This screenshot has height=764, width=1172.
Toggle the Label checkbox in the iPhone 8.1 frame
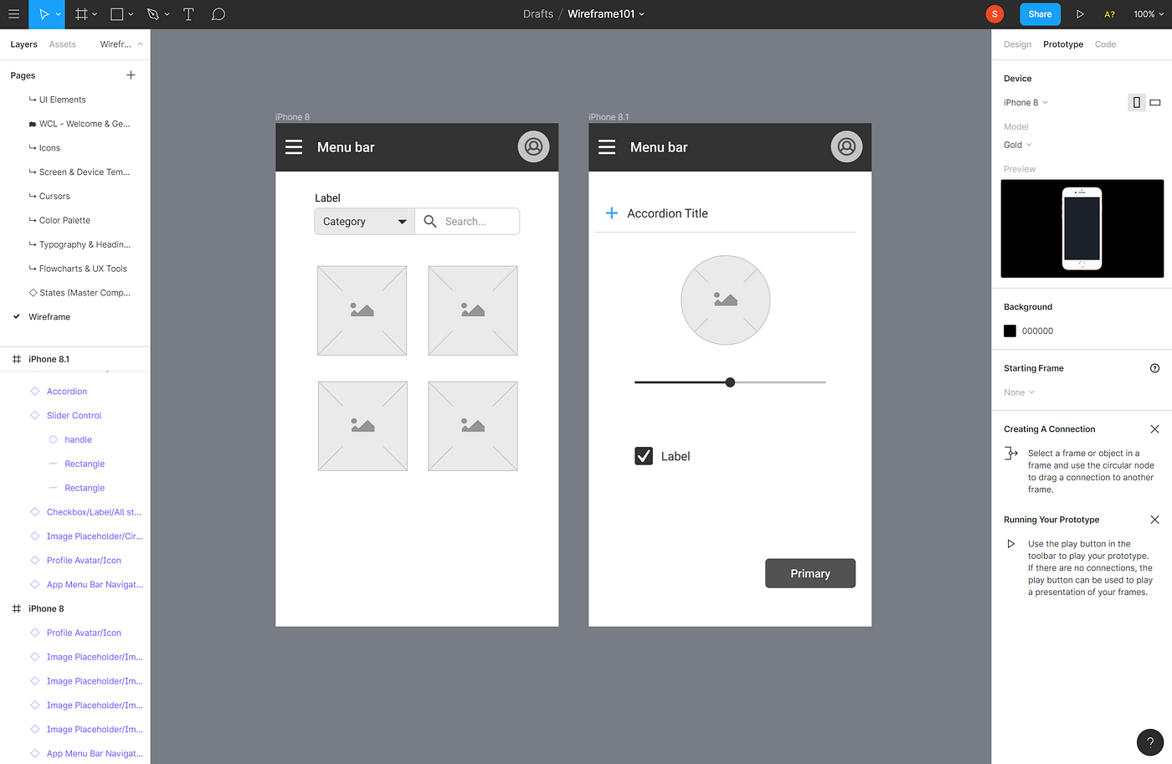point(643,455)
